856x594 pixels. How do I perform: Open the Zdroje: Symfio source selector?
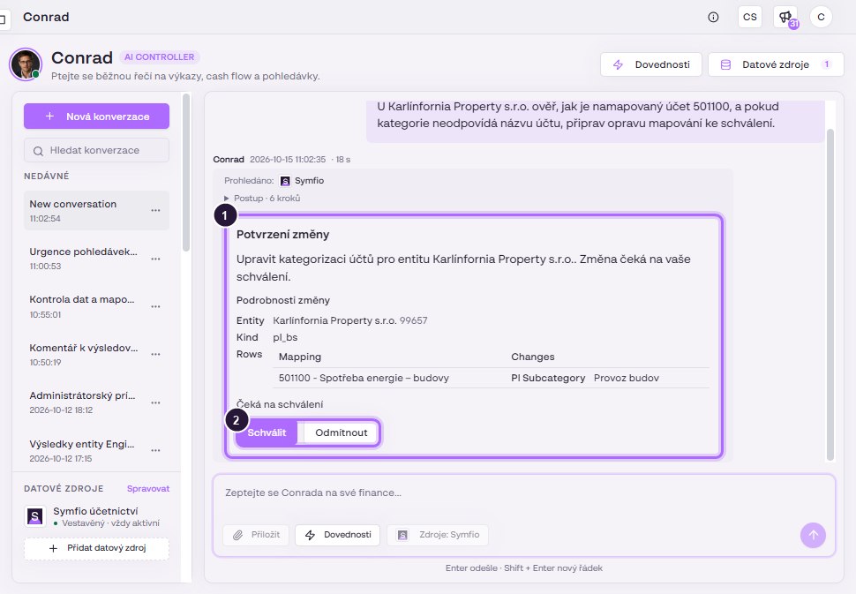(438, 535)
